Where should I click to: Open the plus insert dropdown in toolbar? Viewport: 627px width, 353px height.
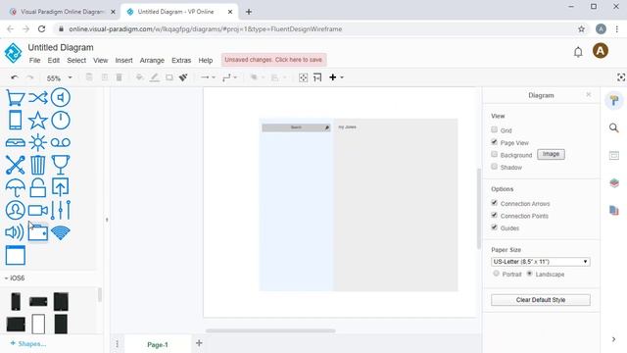[x=336, y=77]
